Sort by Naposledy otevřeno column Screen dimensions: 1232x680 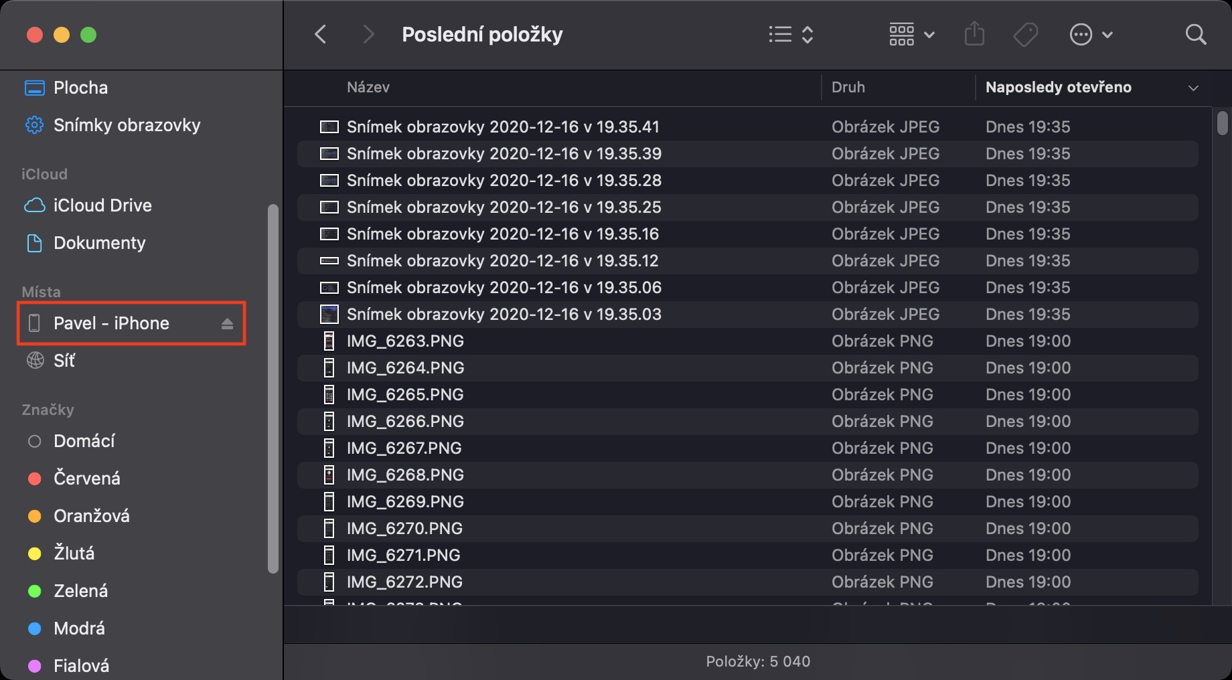pyautogui.click(x=1058, y=87)
